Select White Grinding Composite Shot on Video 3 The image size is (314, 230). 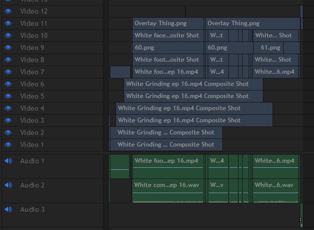pos(194,120)
